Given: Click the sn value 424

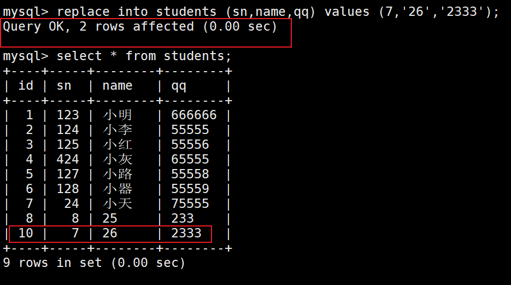Looking at the screenshot, I should click(x=68, y=159).
